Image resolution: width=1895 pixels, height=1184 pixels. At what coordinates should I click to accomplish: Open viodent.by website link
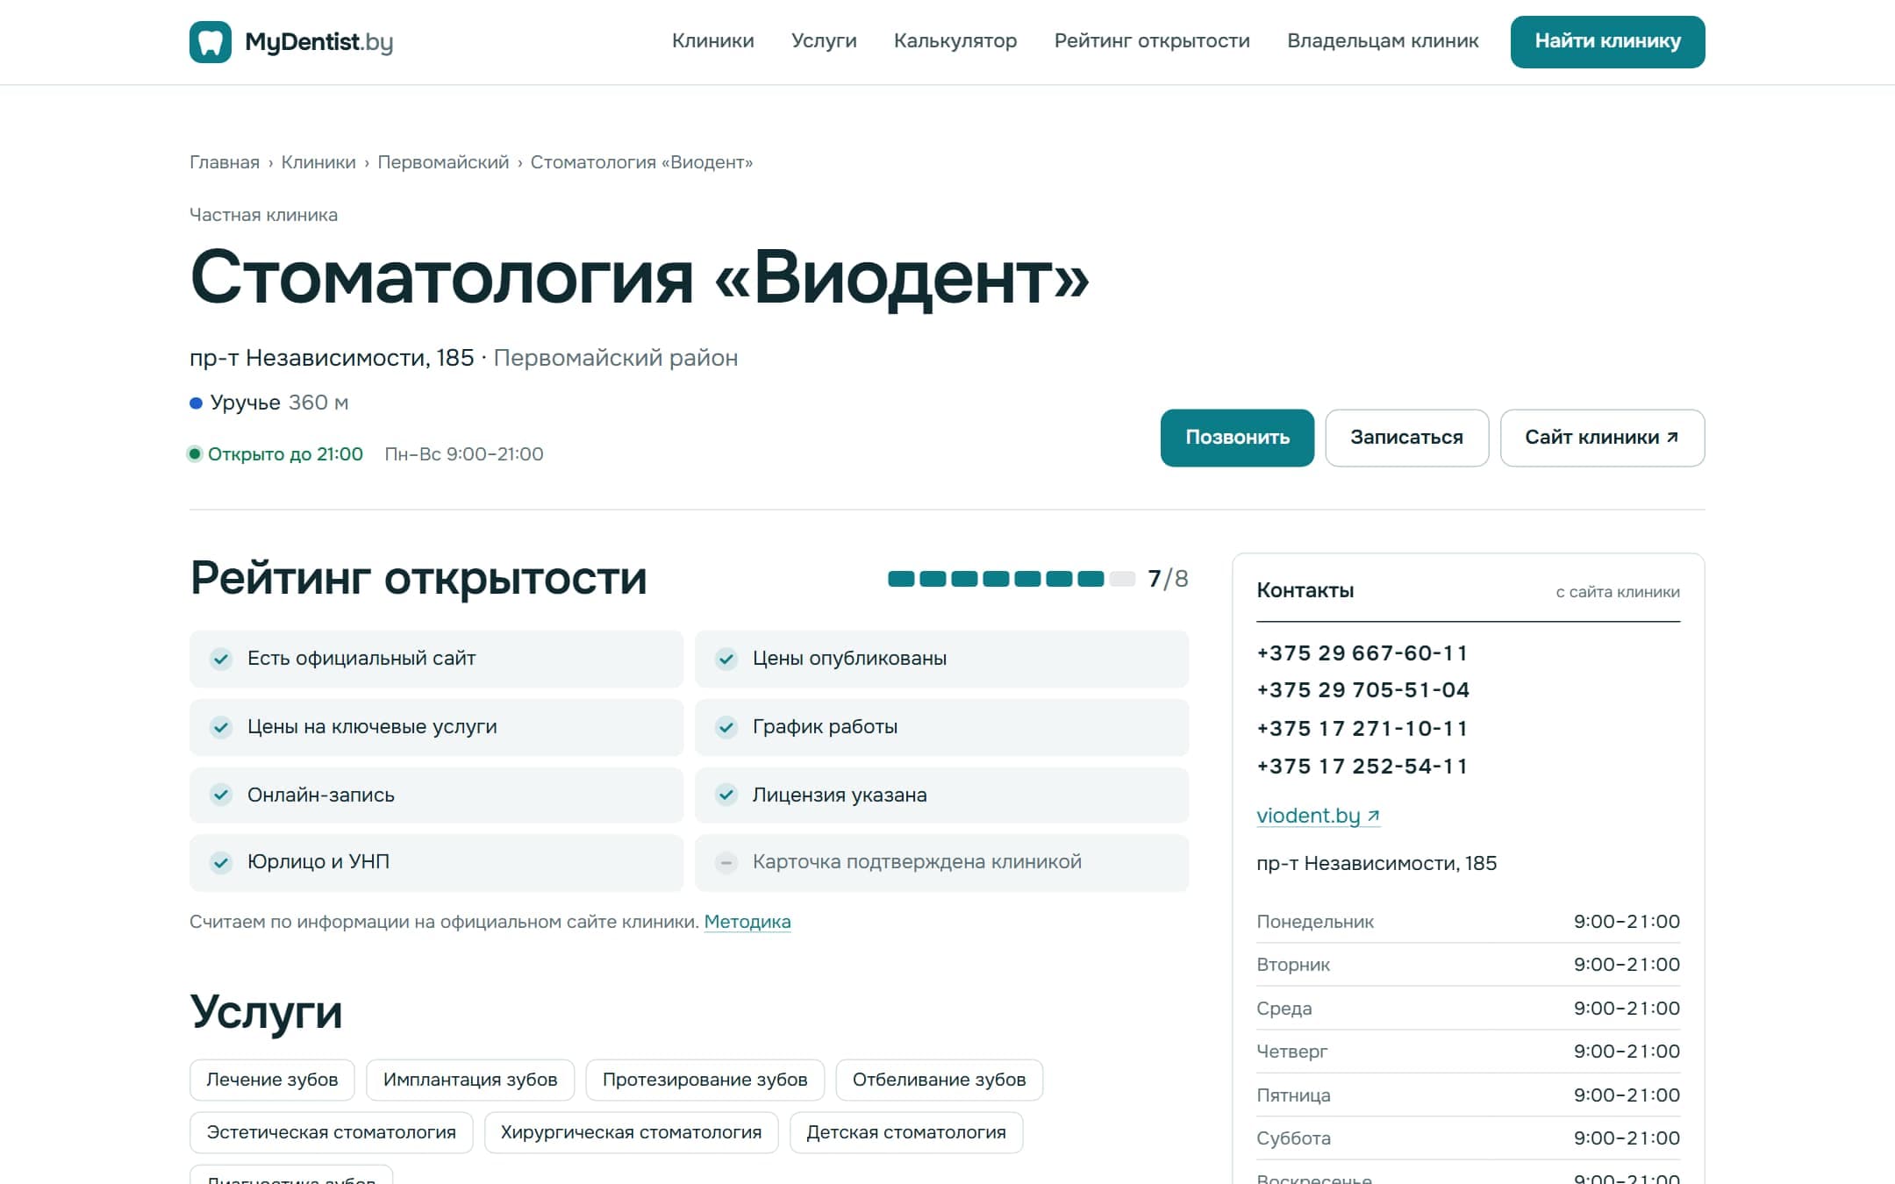1318,816
